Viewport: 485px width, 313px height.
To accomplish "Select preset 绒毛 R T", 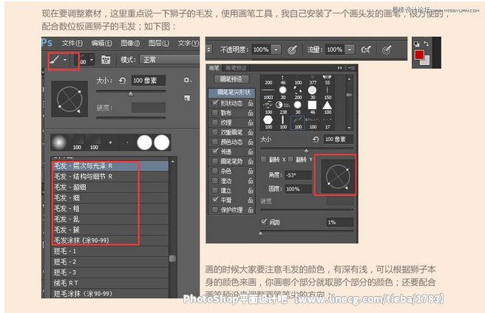I will [x=110, y=283].
